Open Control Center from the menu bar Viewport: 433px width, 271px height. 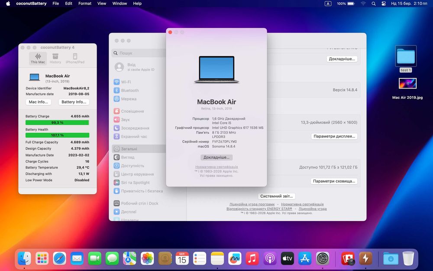click(384, 3)
